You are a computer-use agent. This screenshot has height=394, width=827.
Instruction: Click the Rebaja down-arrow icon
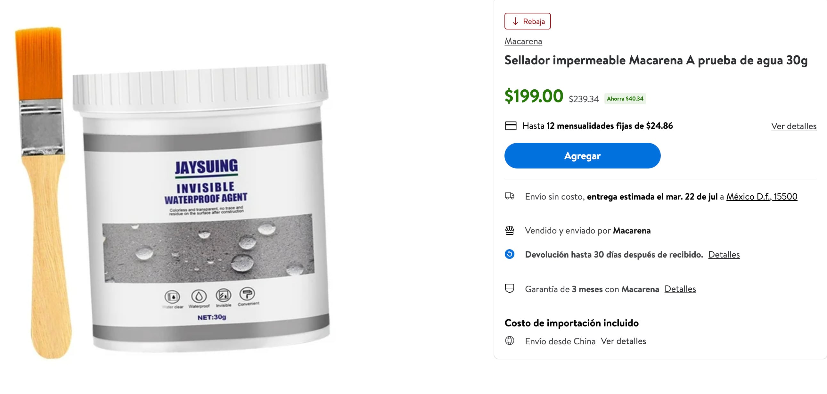tap(515, 21)
